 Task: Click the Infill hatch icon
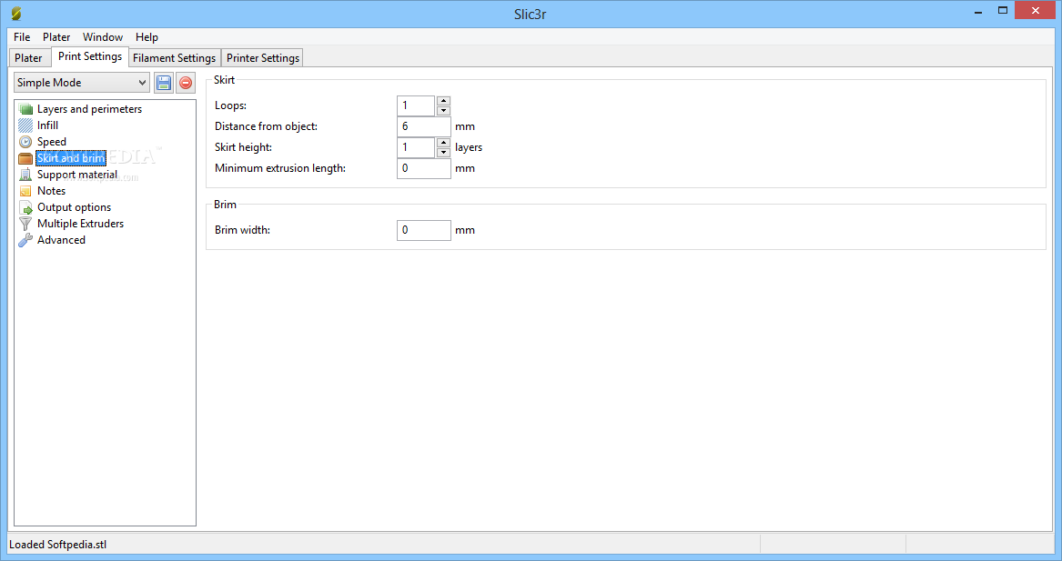coord(25,125)
